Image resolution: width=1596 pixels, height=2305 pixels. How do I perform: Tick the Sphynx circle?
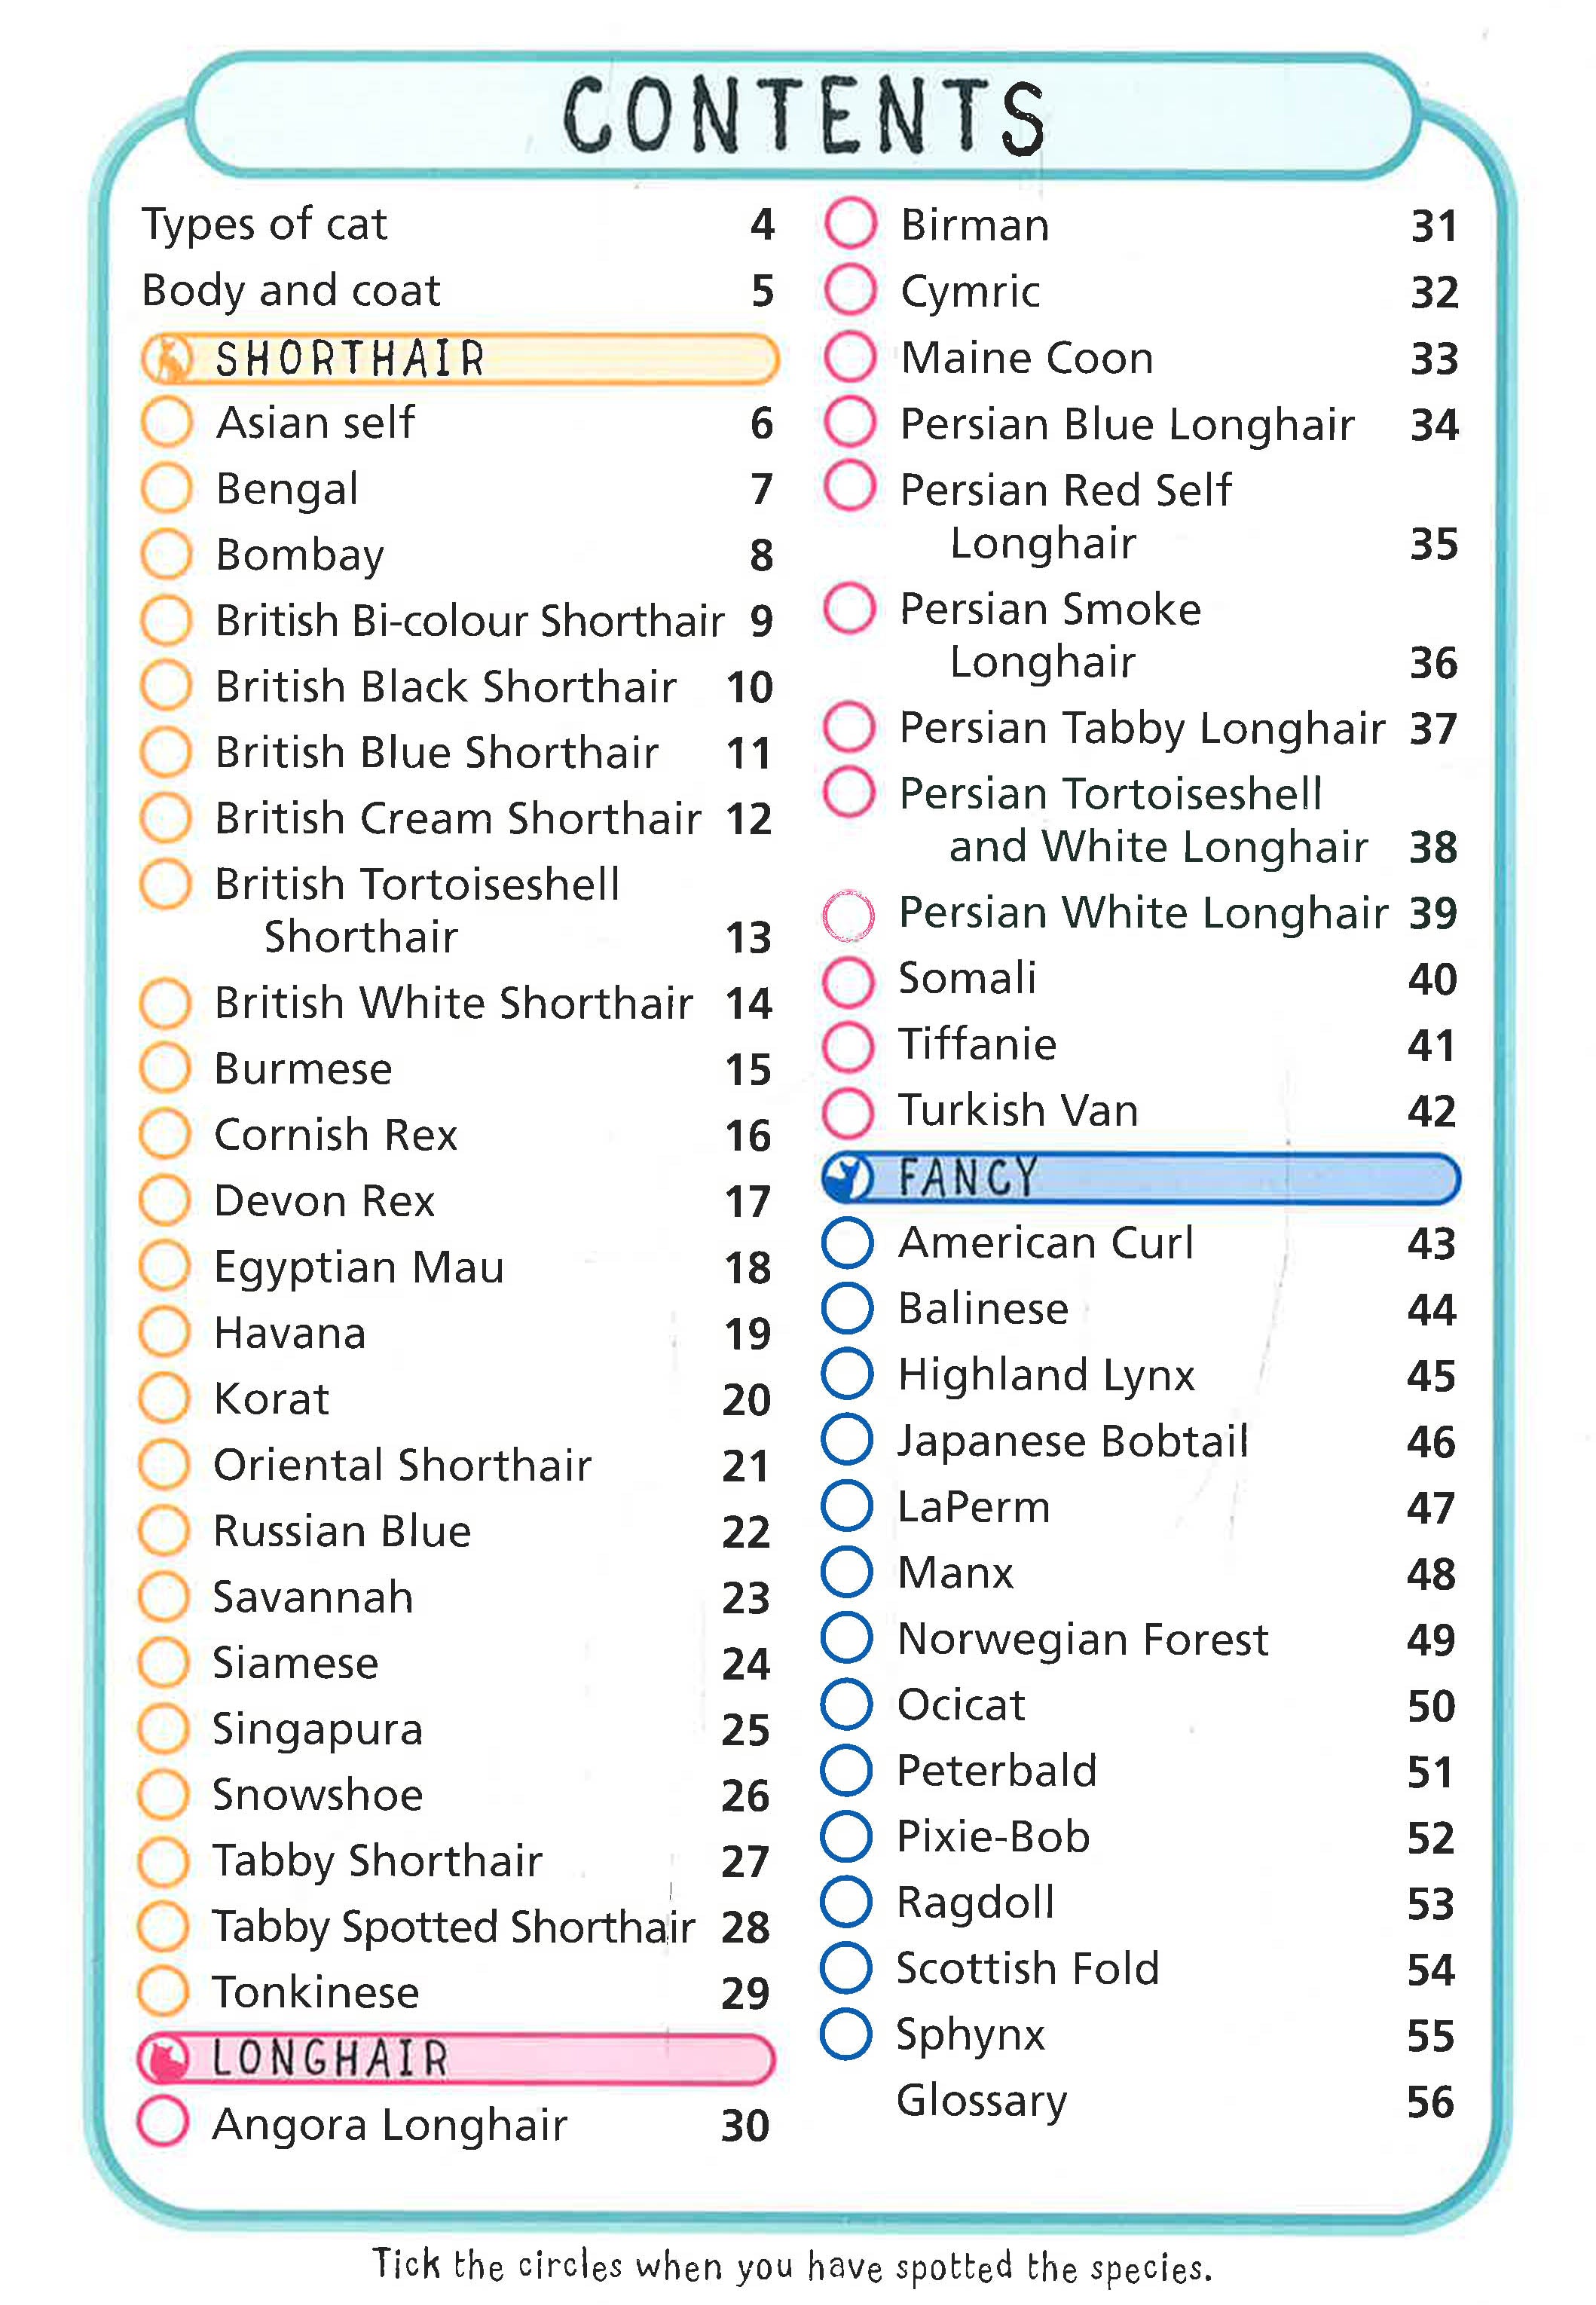click(x=846, y=2034)
